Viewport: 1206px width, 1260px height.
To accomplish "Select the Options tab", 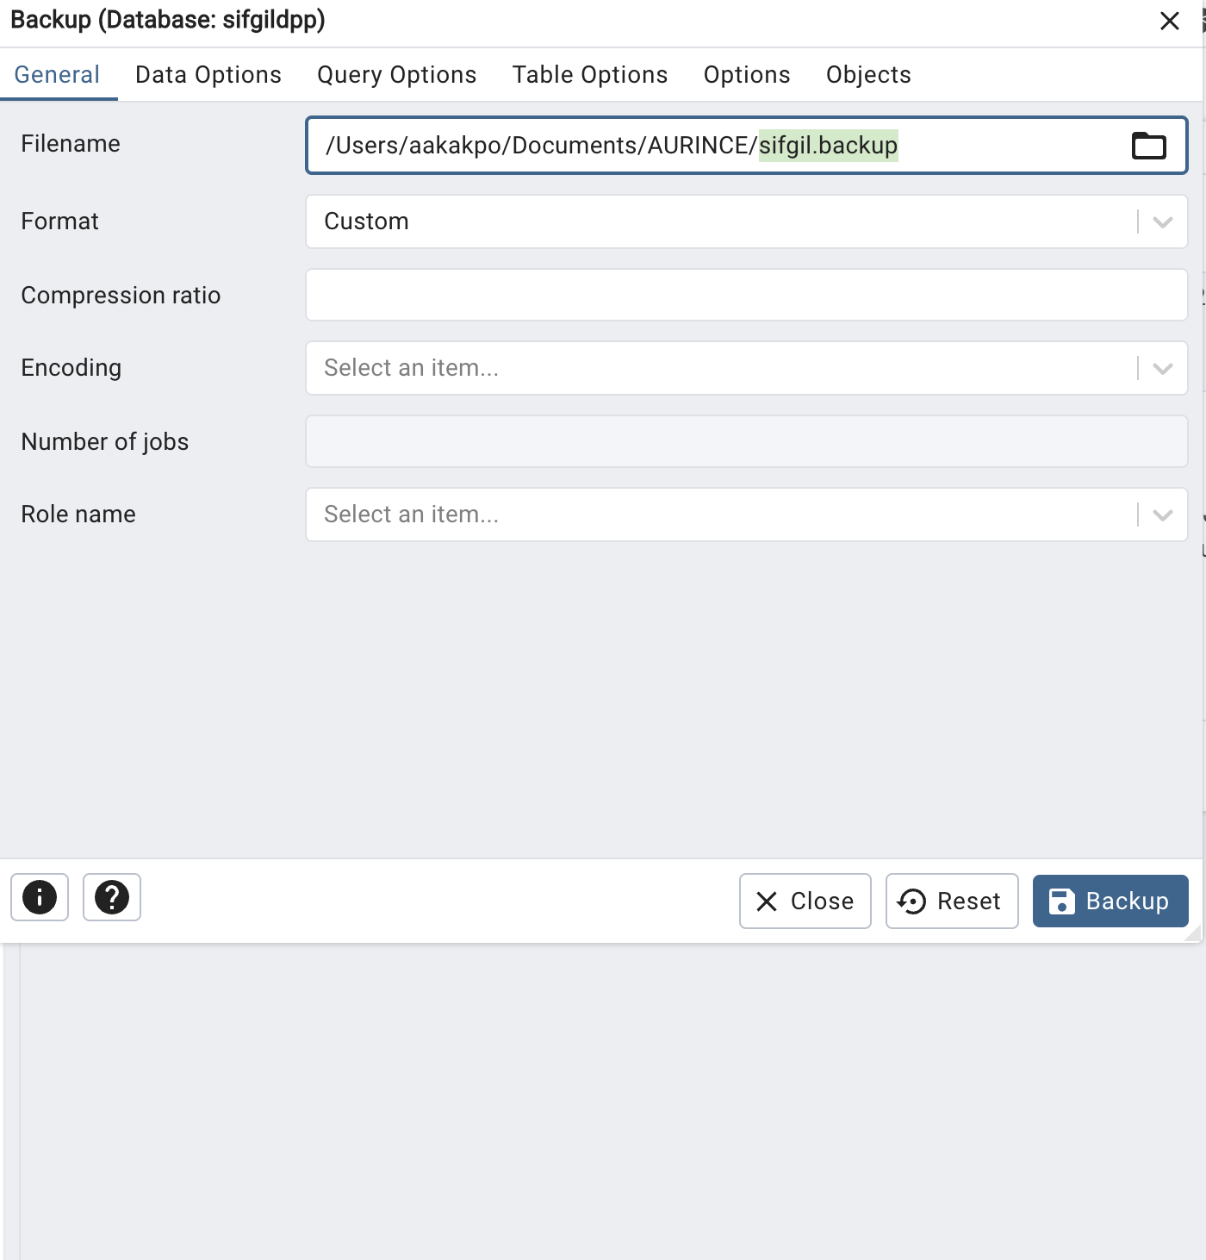I will click(x=747, y=75).
